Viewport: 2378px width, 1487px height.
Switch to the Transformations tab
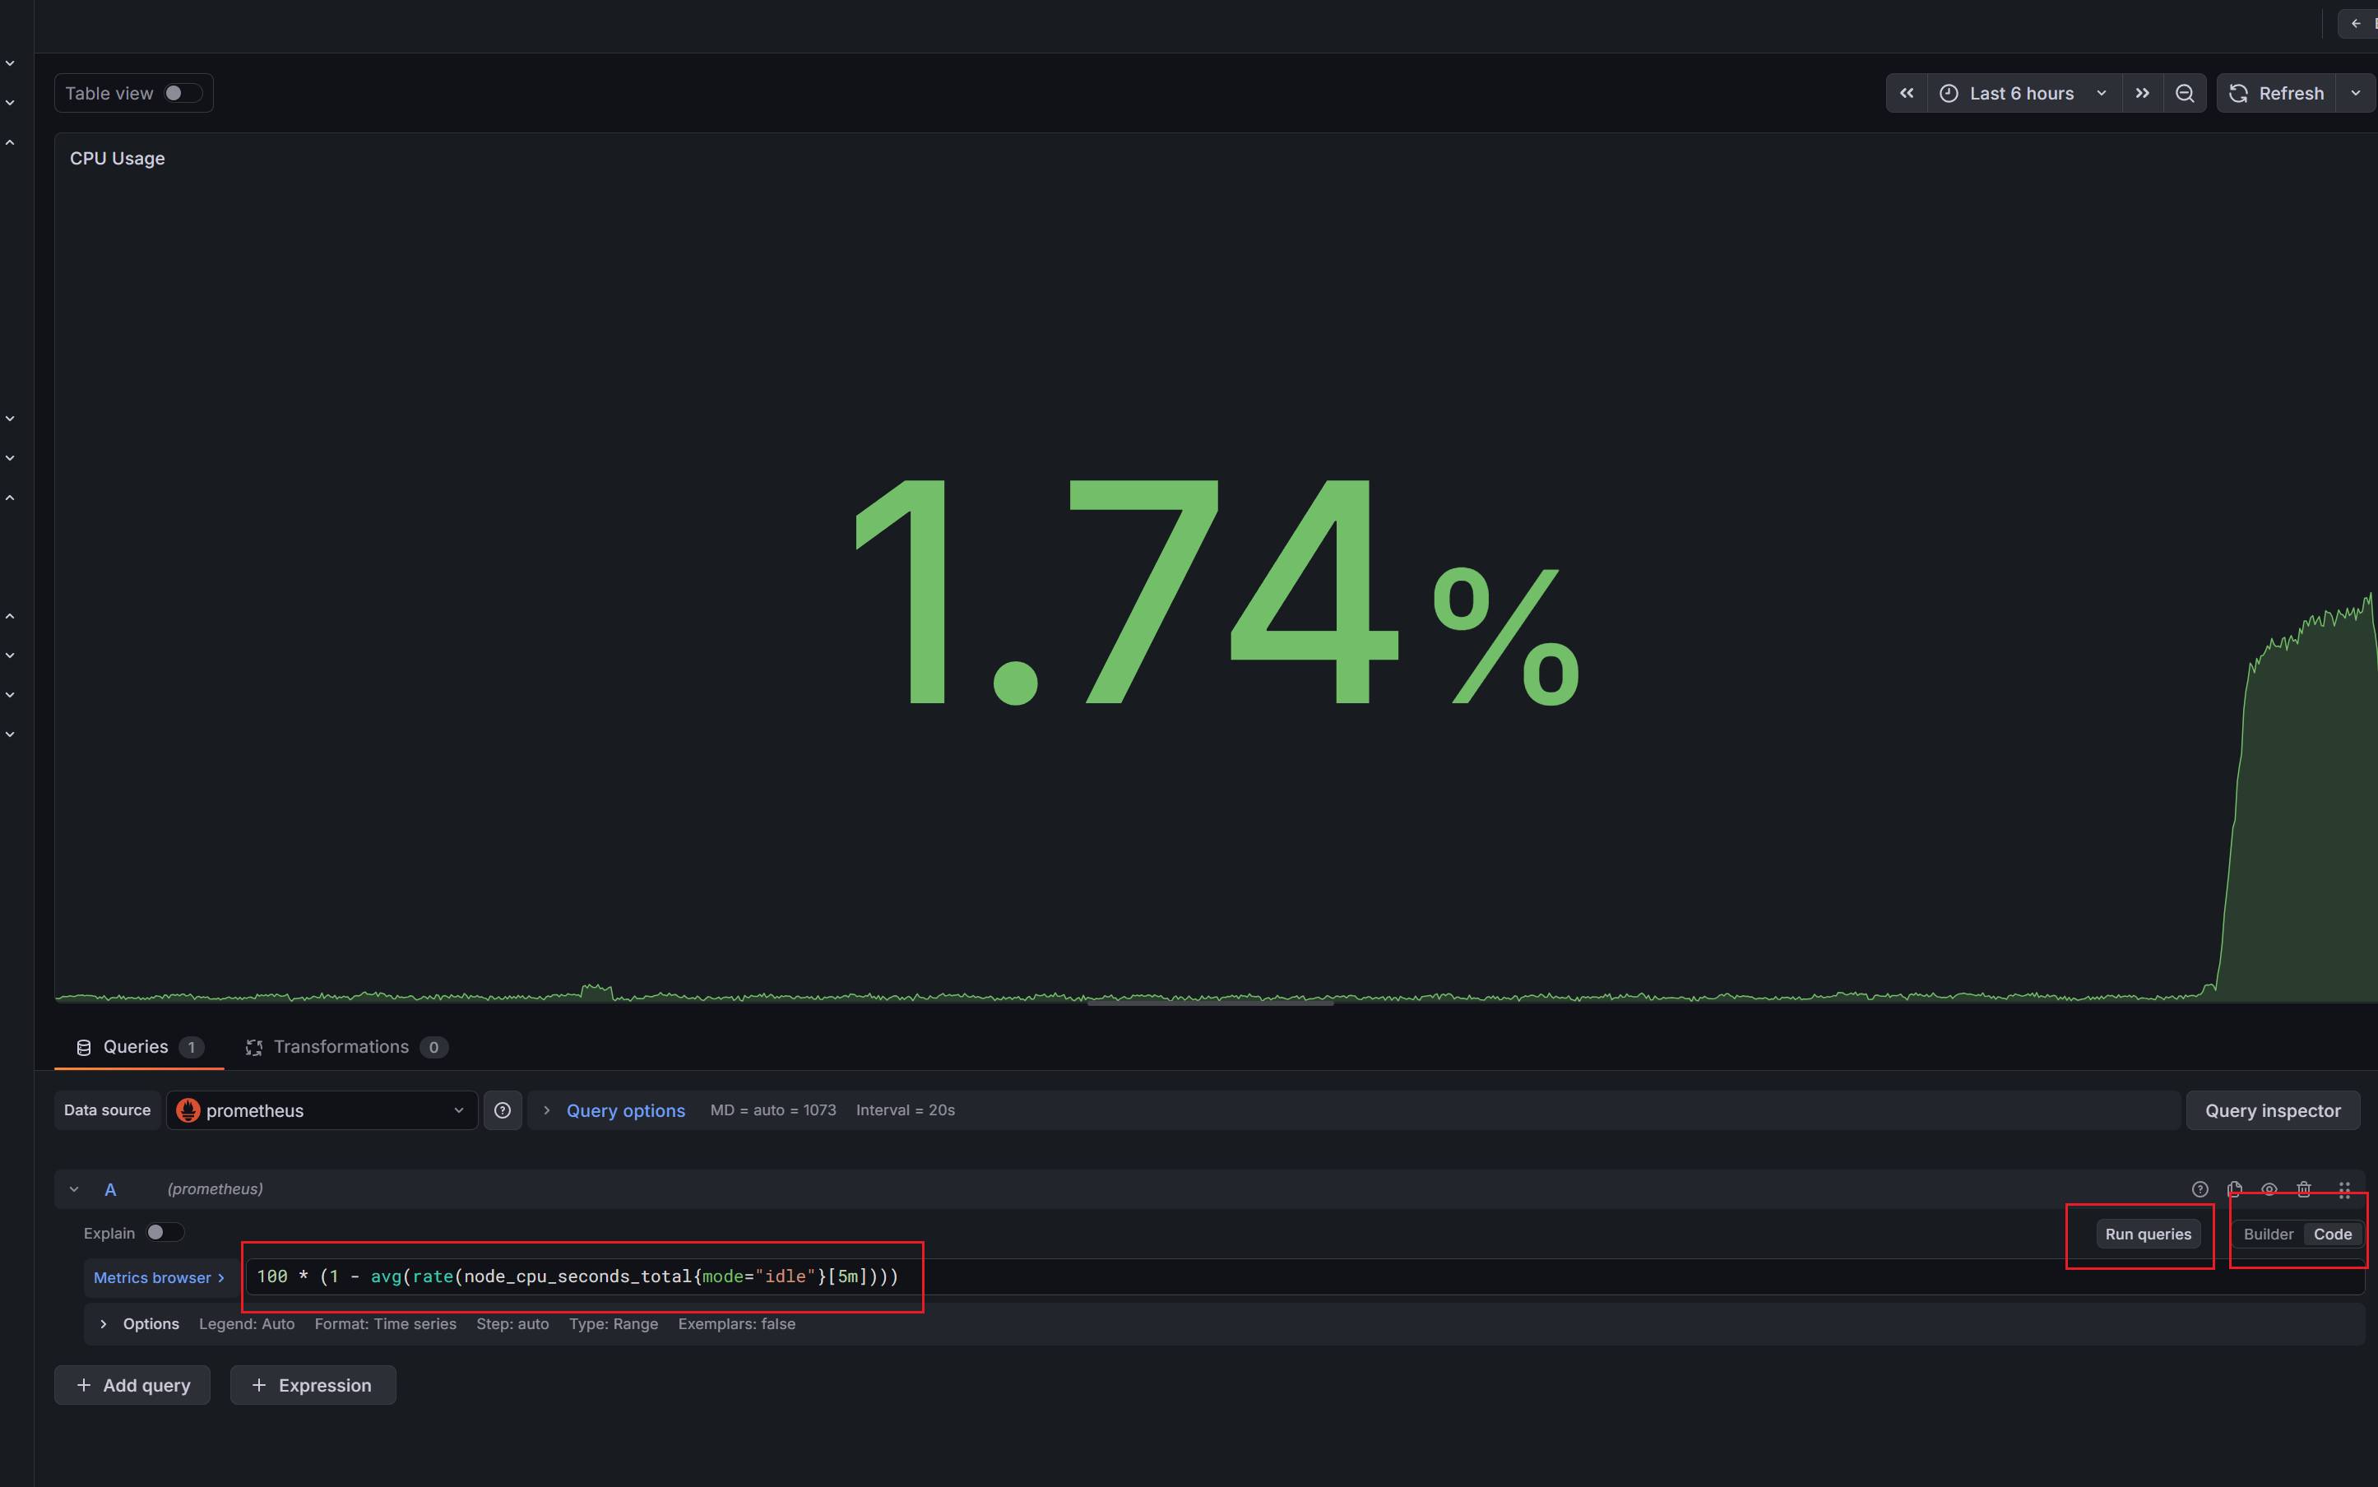coord(341,1047)
